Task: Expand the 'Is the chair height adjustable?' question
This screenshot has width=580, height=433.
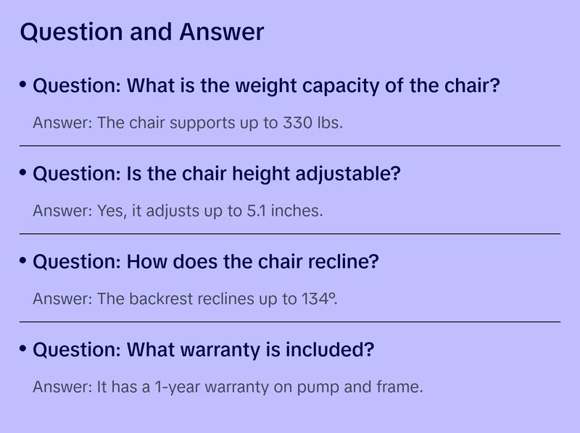Action: (x=217, y=175)
